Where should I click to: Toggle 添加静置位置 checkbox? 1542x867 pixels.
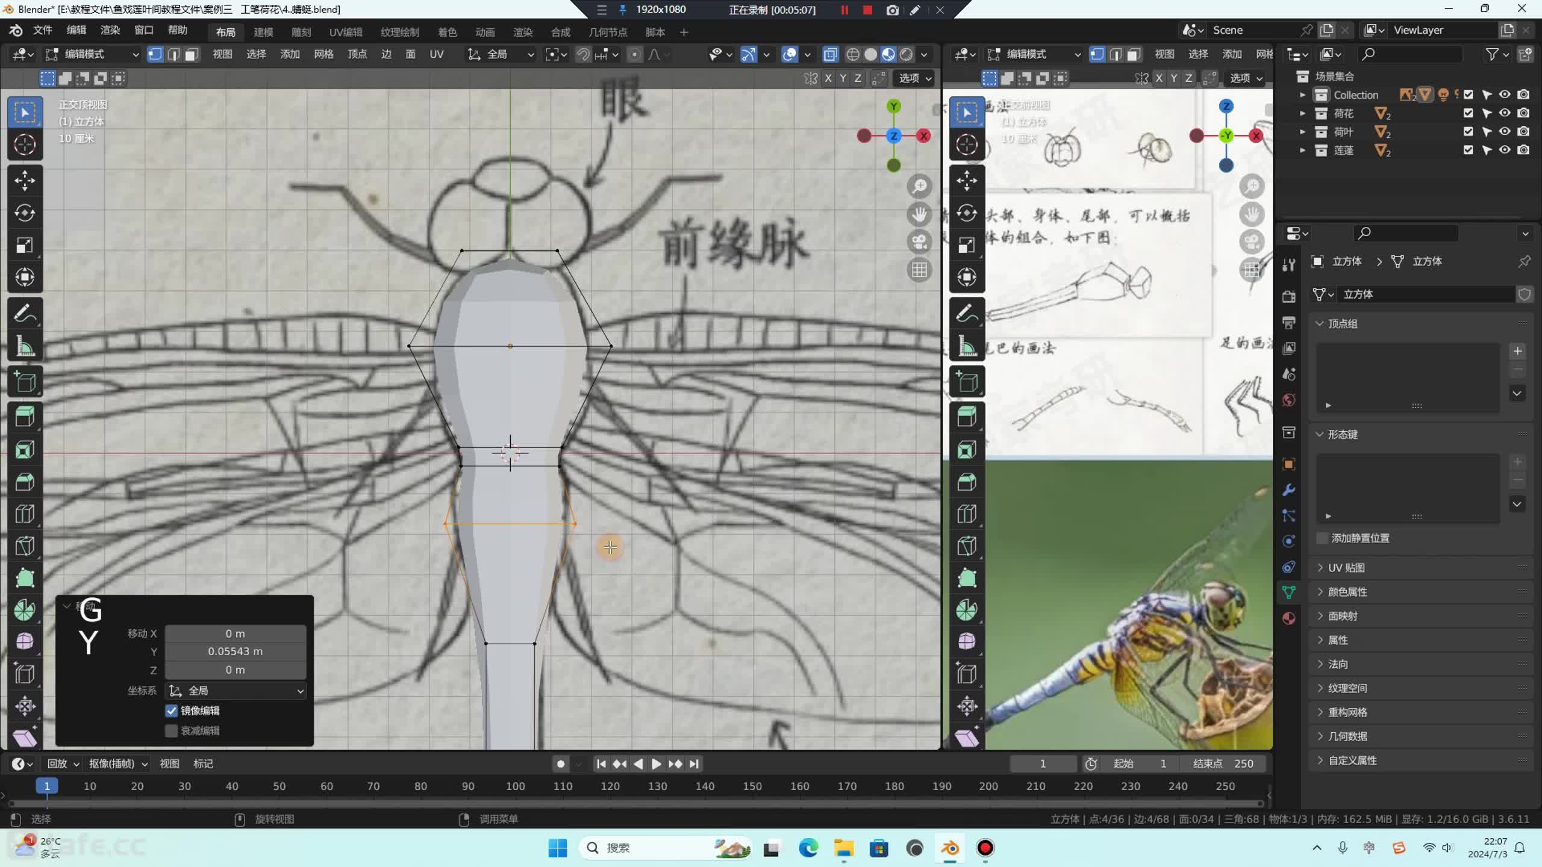(x=1322, y=538)
